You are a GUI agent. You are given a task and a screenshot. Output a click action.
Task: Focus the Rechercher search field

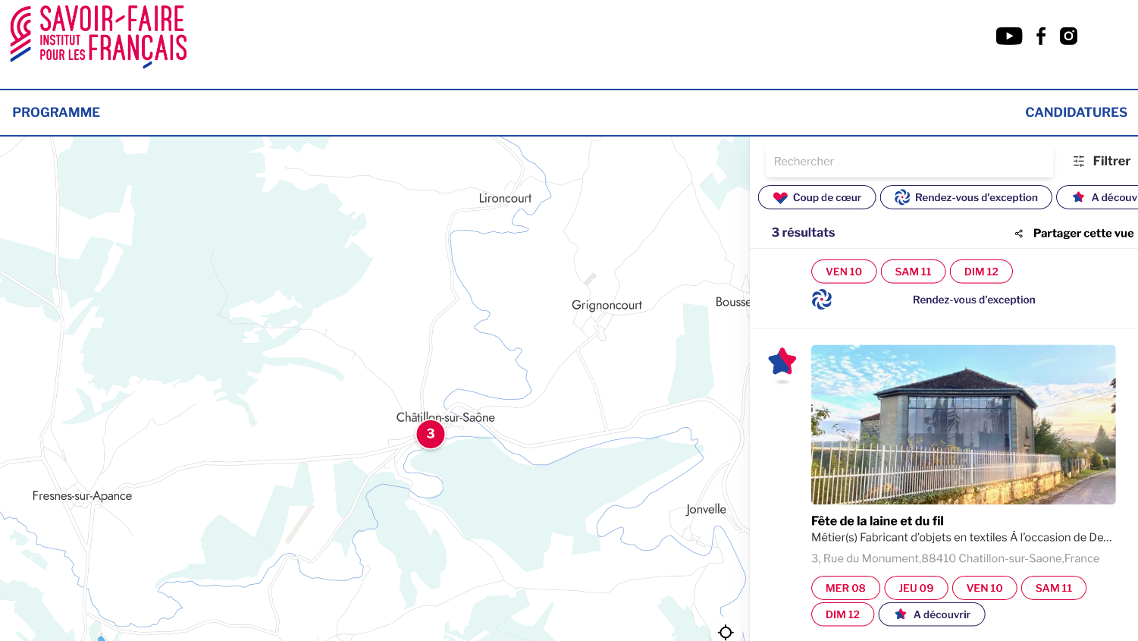[909, 162]
